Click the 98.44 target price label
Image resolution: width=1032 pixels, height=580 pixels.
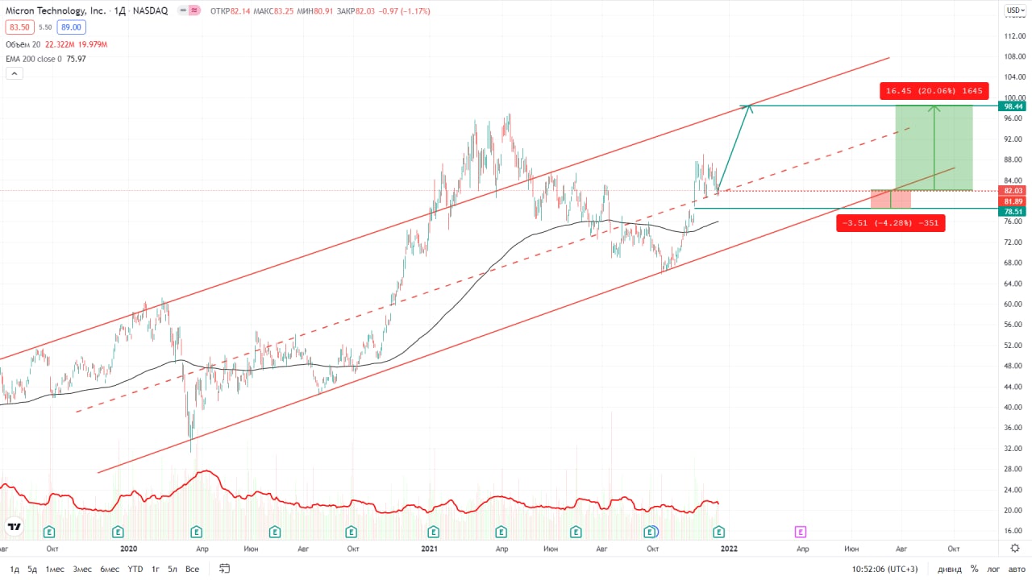(x=1011, y=106)
